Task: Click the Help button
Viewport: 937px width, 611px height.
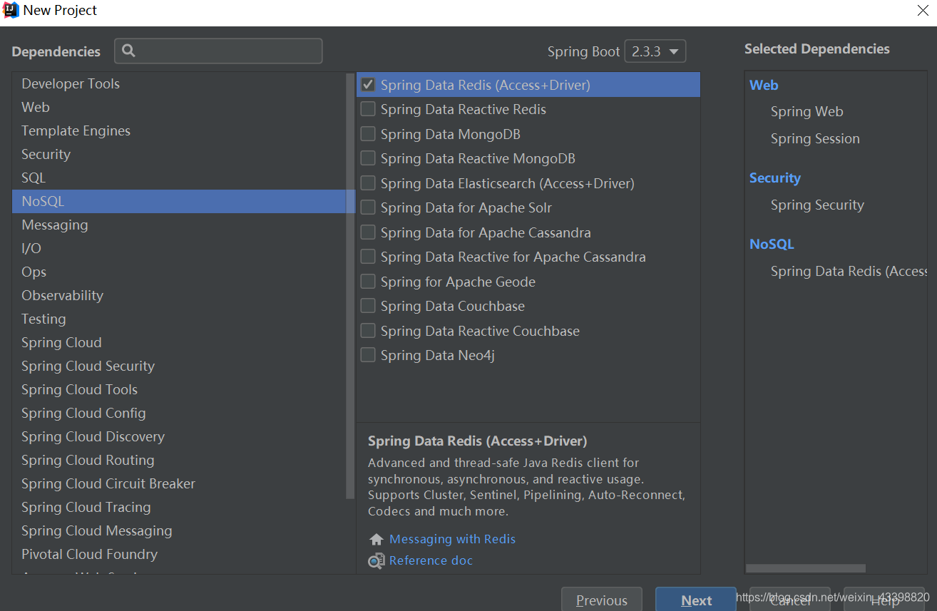Action: point(884,600)
